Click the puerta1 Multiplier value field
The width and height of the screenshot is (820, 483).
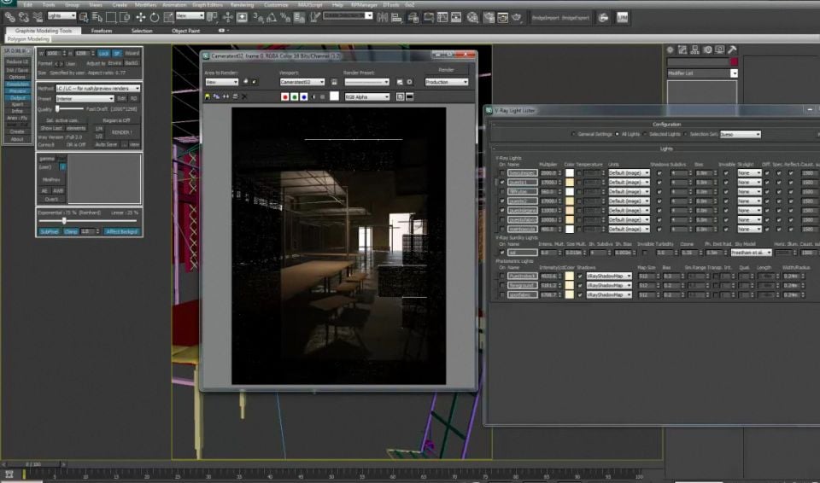tap(548, 182)
